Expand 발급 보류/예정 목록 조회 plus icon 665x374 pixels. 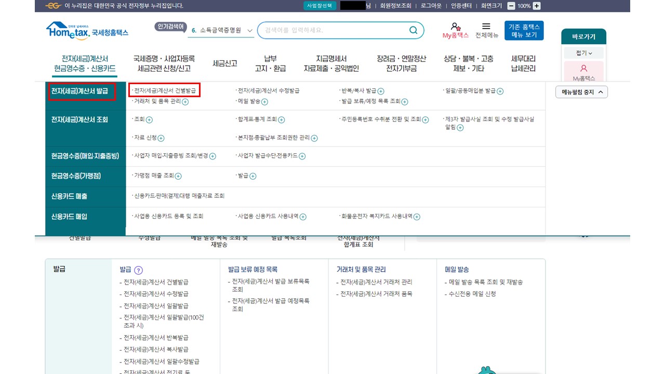pos(405,102)
